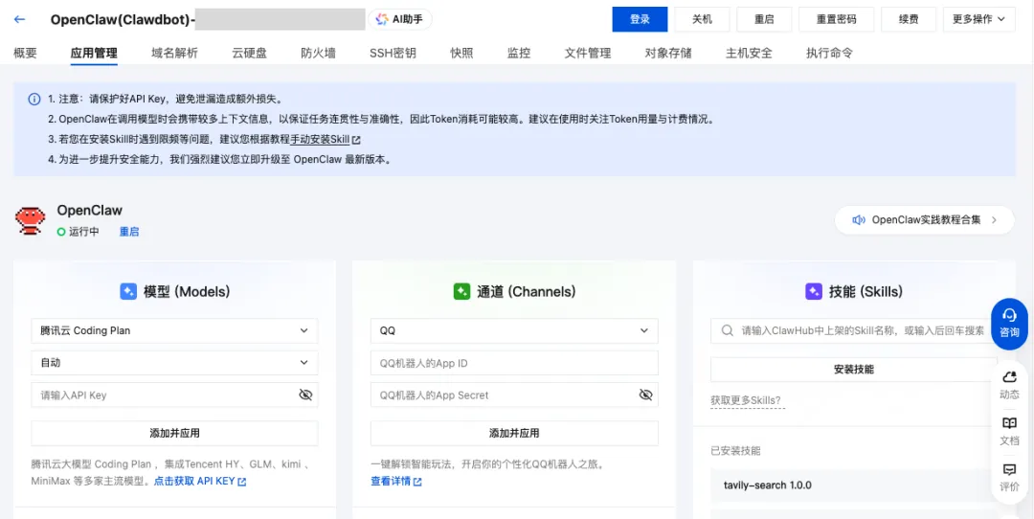The image size is (1034, 519).
Task: Click the external link icon after 点击获取 API KEY
Action: (242, 482)
